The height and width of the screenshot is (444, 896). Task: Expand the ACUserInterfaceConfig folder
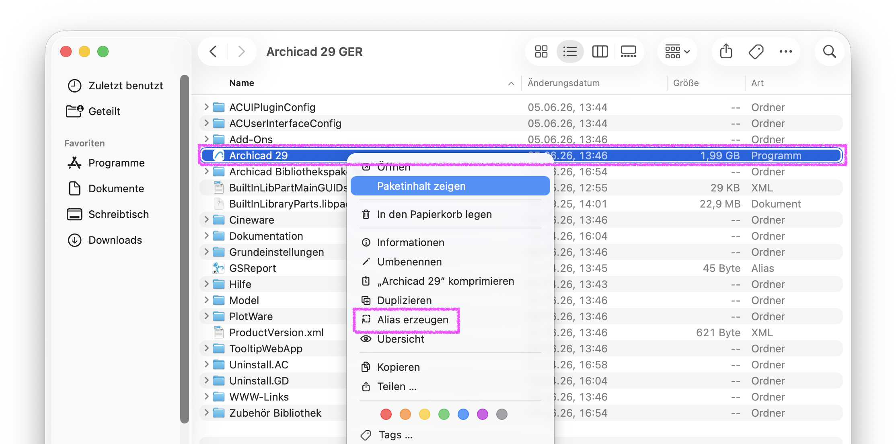click(206, 123)
